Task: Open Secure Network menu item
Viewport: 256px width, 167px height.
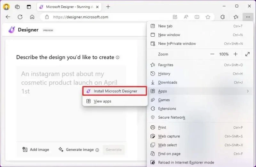Action: (200, 117)
